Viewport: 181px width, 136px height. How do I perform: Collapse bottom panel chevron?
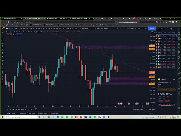(x=150, y=113)
